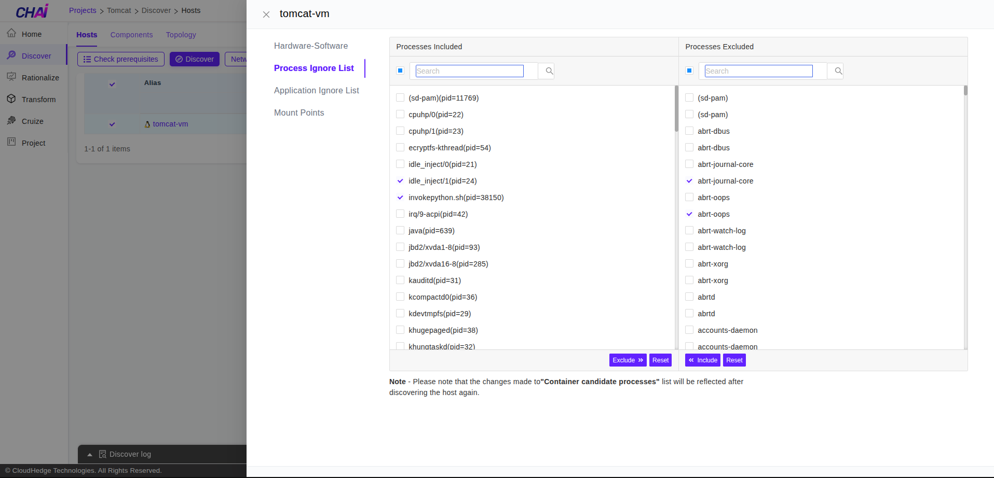Uncheck idle_inject/1(pid=24) process
This screenshot has height=478, width=994.
click(x=400, y=181)
